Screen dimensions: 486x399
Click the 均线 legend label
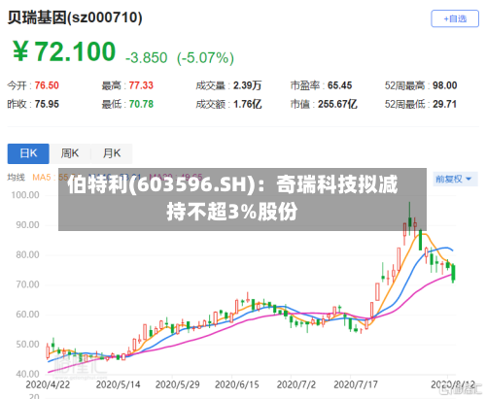[17, 178]
